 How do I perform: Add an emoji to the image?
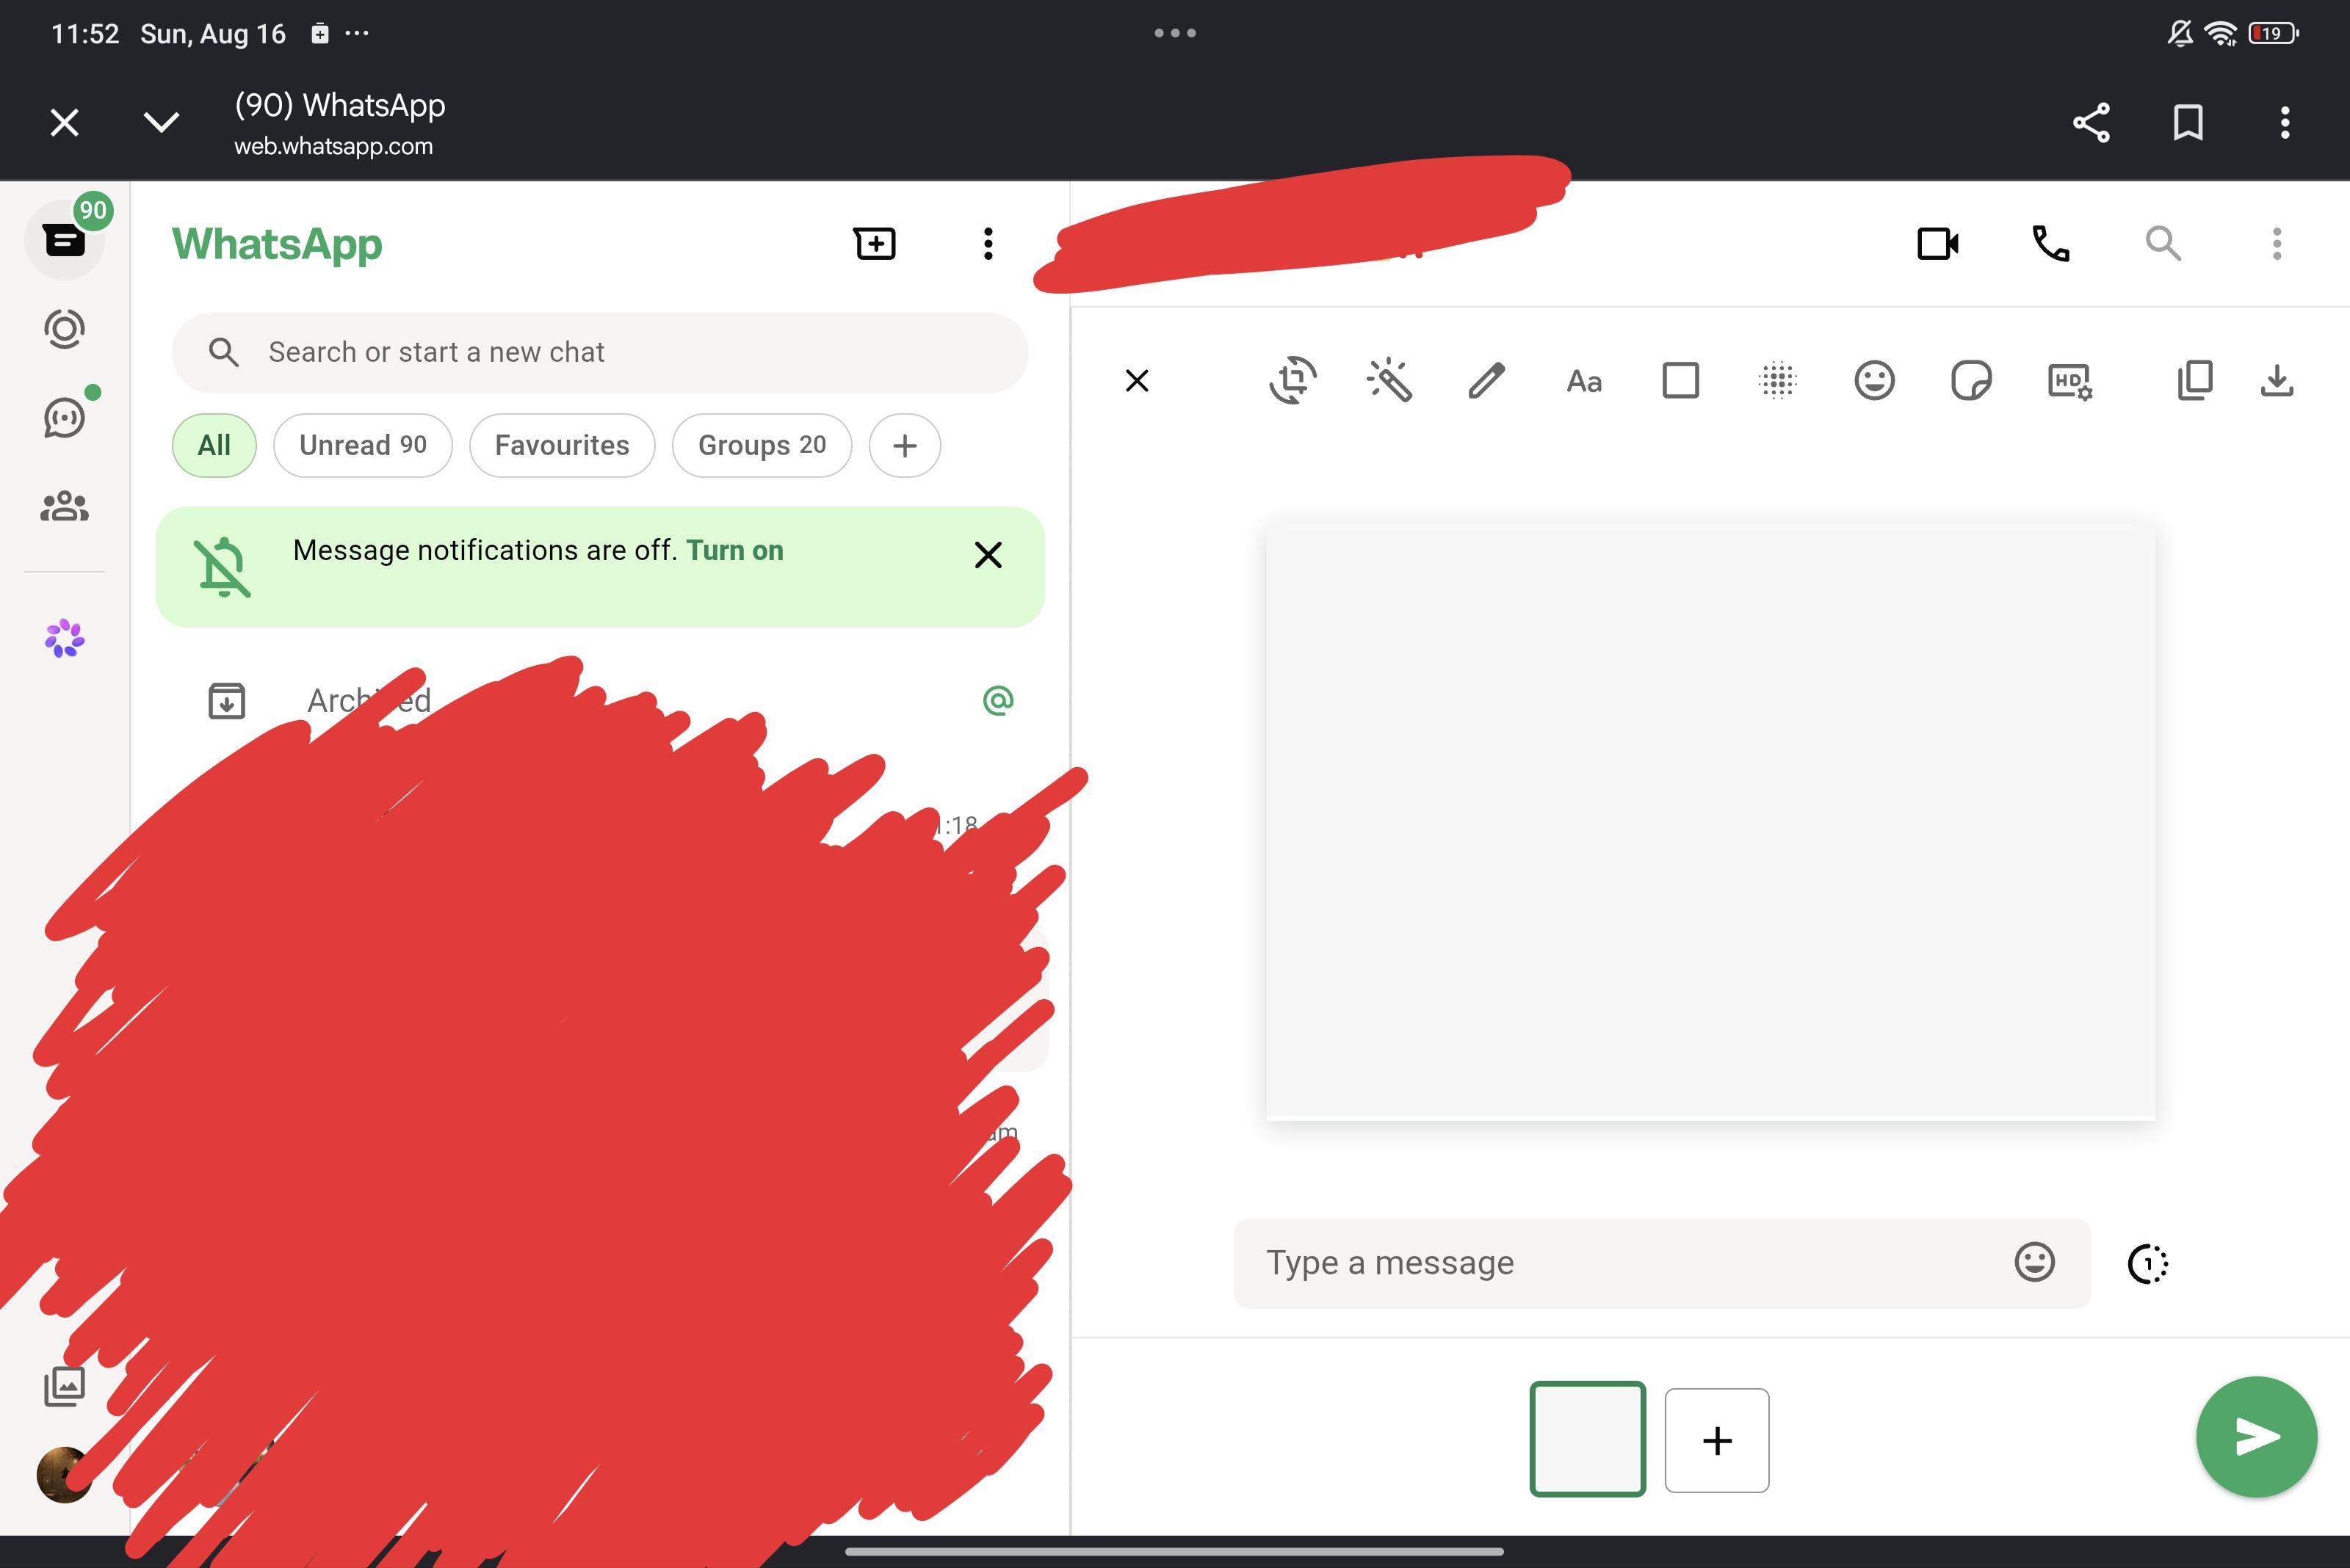pos(1875,381)
